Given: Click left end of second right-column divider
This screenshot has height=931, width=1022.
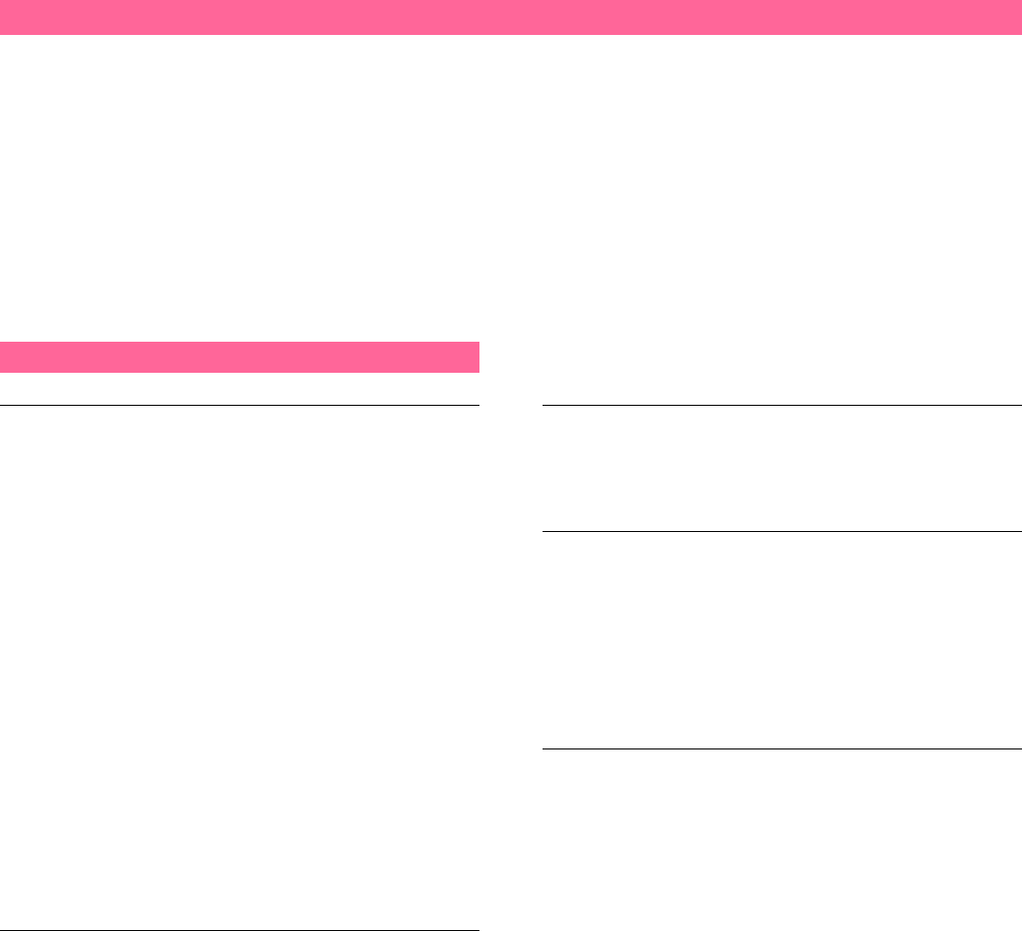Looking at the screenshot, I should click(x=547, y=531).
